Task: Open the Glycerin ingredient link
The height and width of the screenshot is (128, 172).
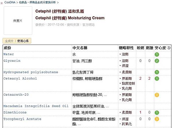Action: pyautogui.click(x=12, y=61)
